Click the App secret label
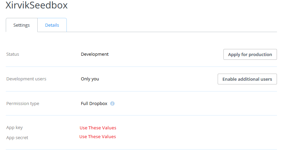 point(17,138)
